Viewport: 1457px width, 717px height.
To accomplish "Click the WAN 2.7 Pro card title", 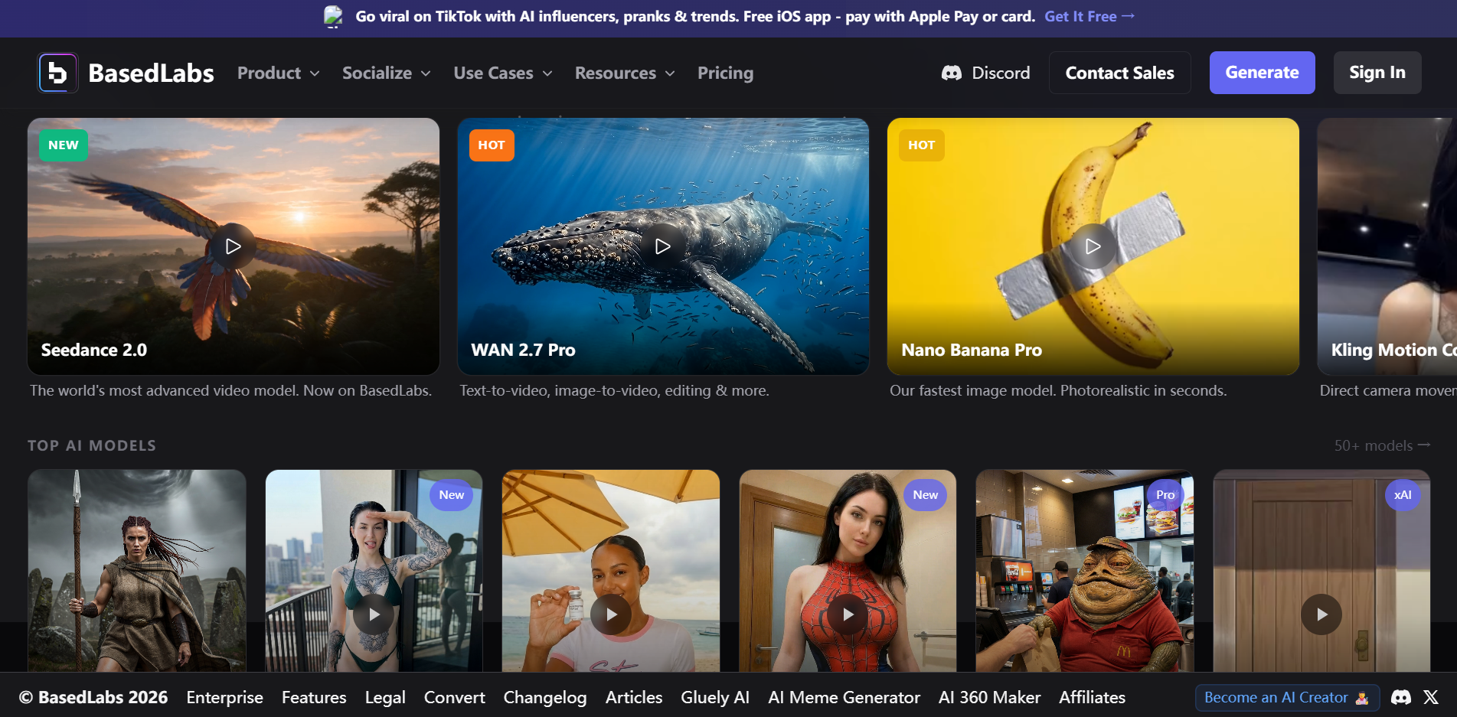I will pyautogui.click(x=523, y=350).
